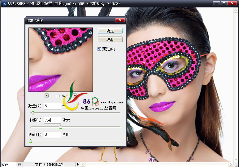Click the document size 文档:4.29M/38.2M text
Image resolution: width=239 pixels, height=167 pixels.
point(49,165)
